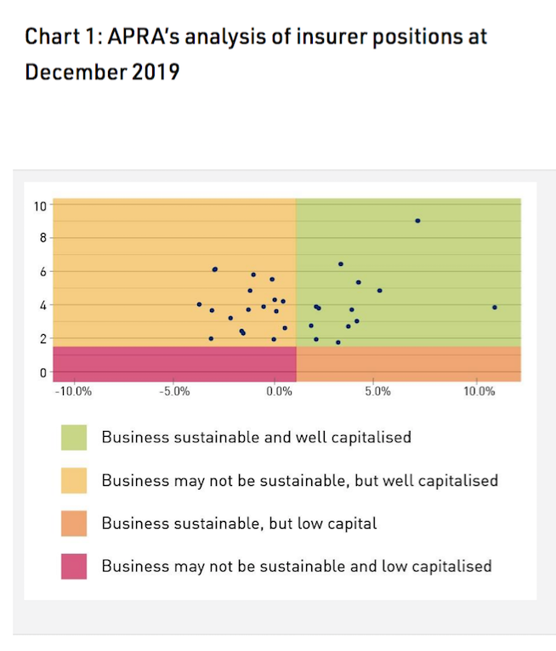556x651 pixels.
Task: Click the pink legend color swatch
Action: click(74, 565)
